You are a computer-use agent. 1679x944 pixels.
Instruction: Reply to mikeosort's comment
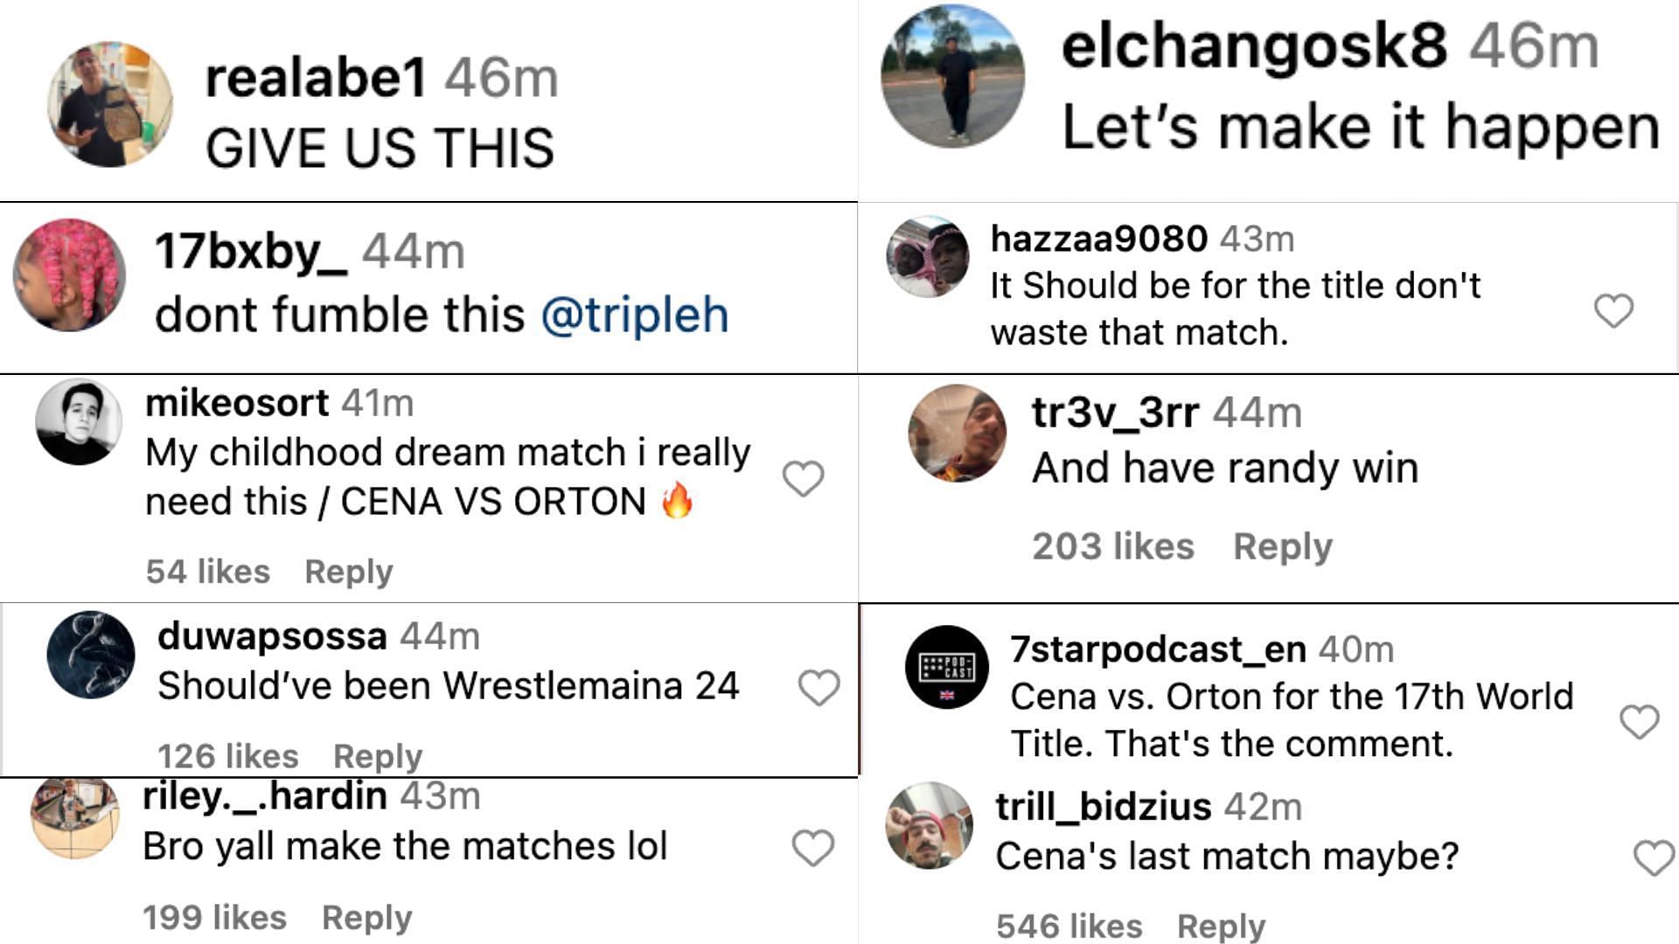349,572
